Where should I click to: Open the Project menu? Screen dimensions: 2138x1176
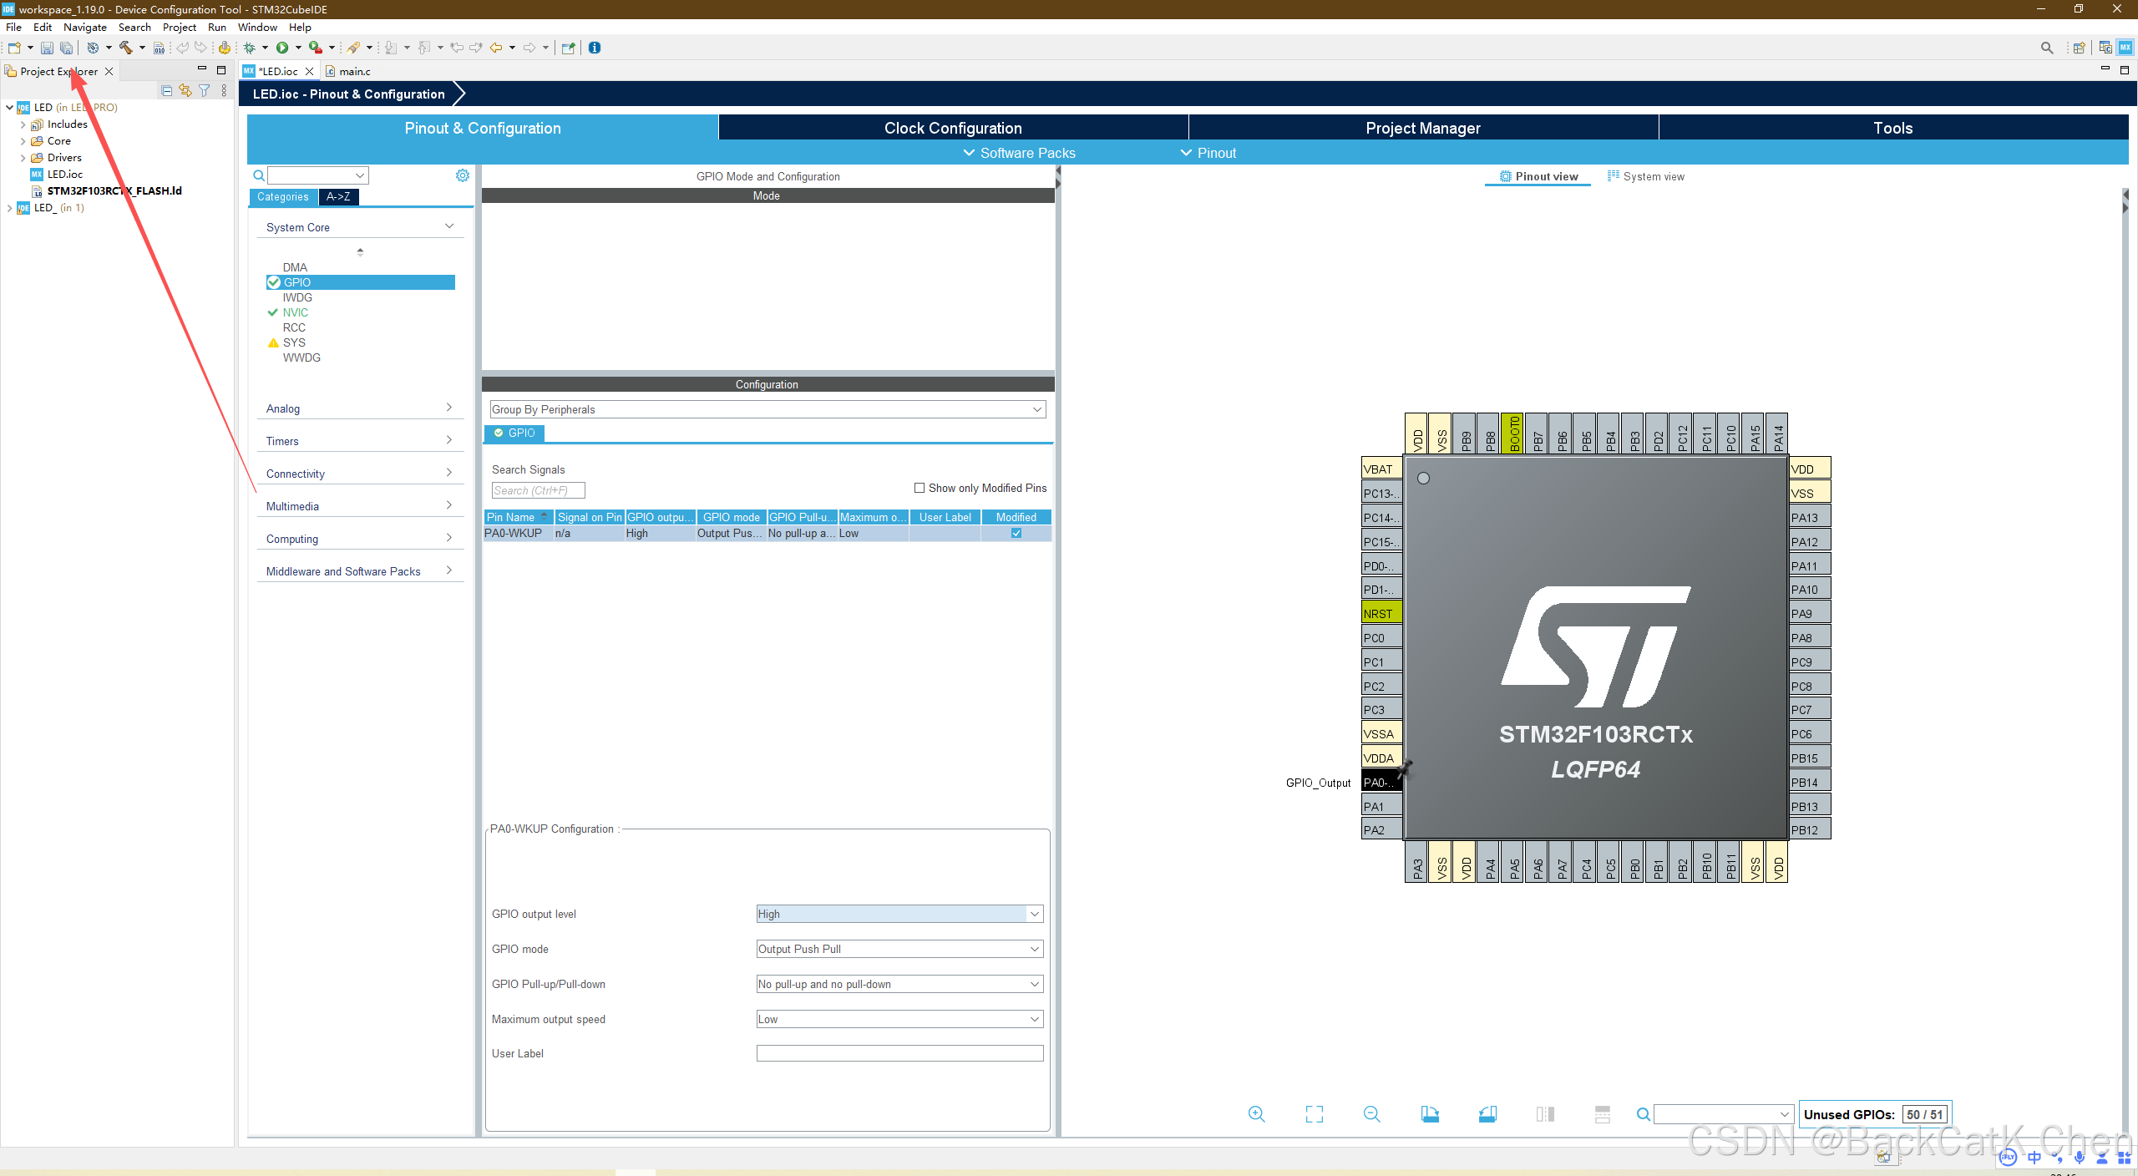tap(180, 28)
